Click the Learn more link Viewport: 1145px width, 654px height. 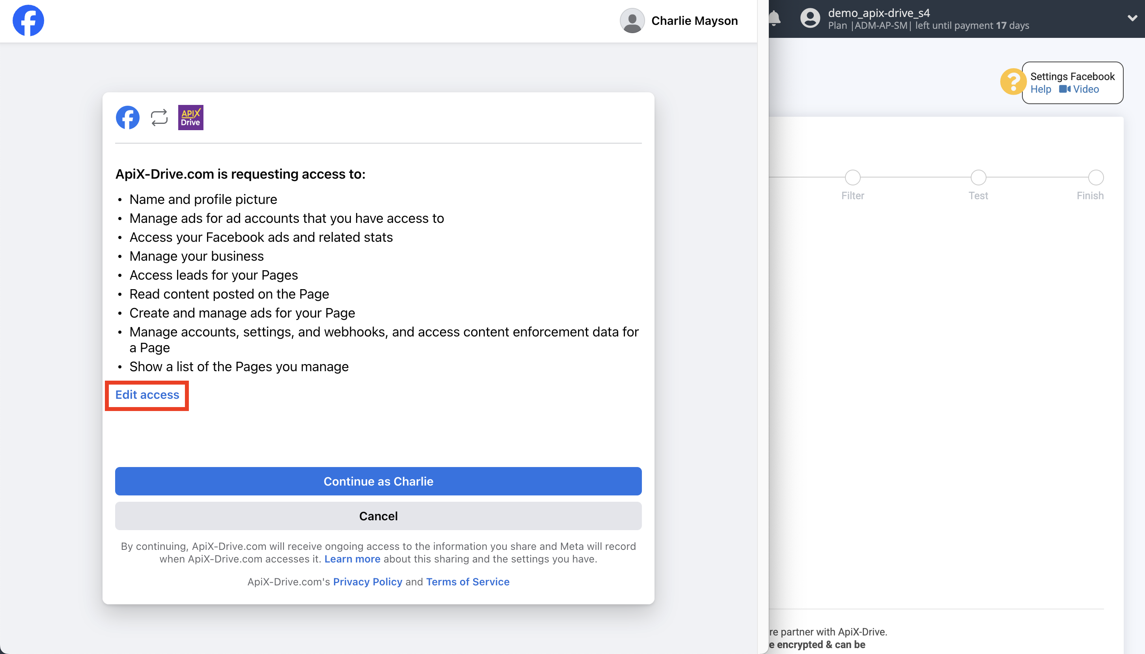[352, 559]
